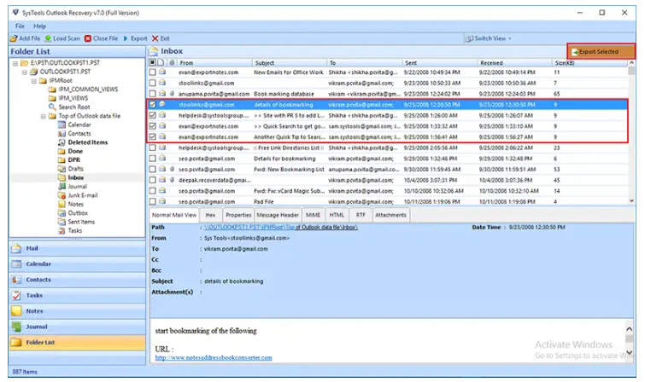Open the Notes folder icon in tree
Screen dimensions: 645x382
point(62,204)
